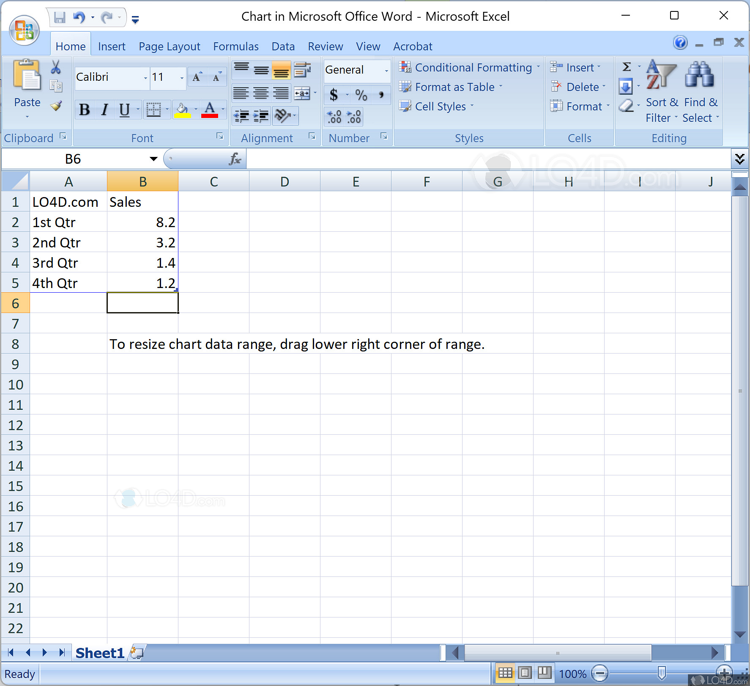This screenshot has height=686, width=750.
Task: Expand the General number format dropdown
Action: (386, 70)
